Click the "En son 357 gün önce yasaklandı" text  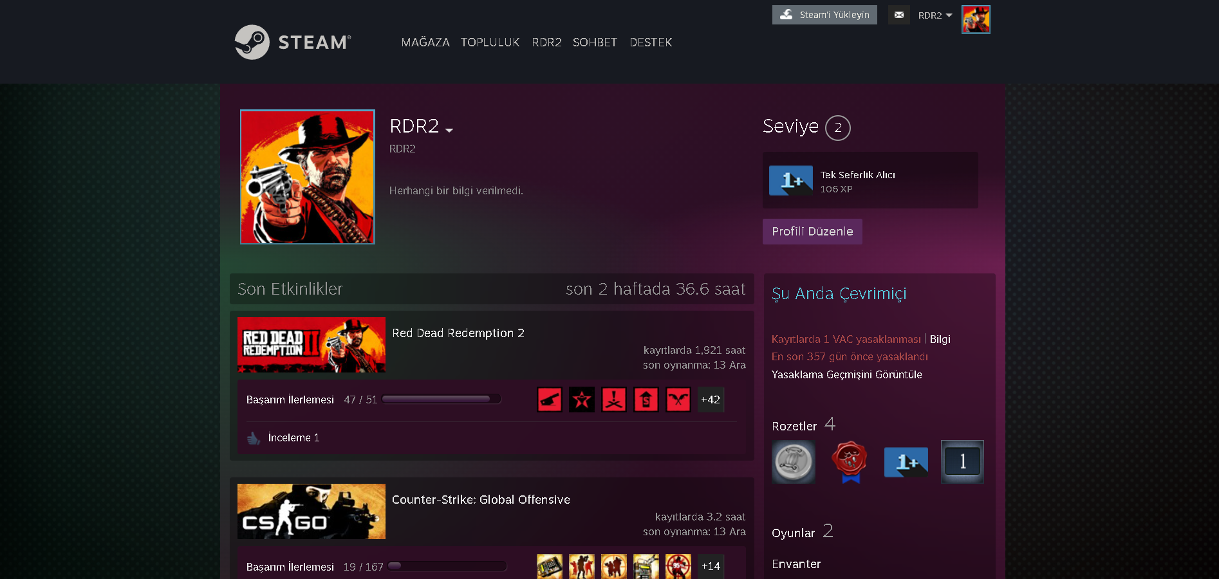(850, 356)
